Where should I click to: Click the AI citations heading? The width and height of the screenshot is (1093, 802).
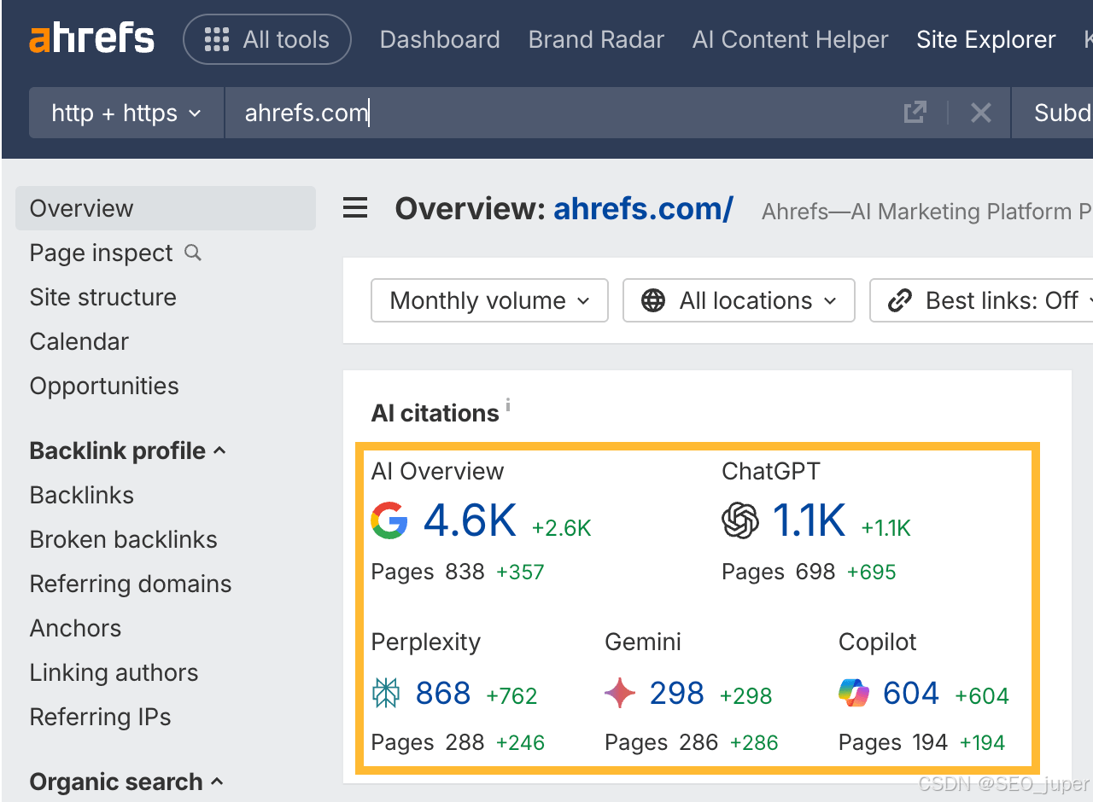[435, 413]
